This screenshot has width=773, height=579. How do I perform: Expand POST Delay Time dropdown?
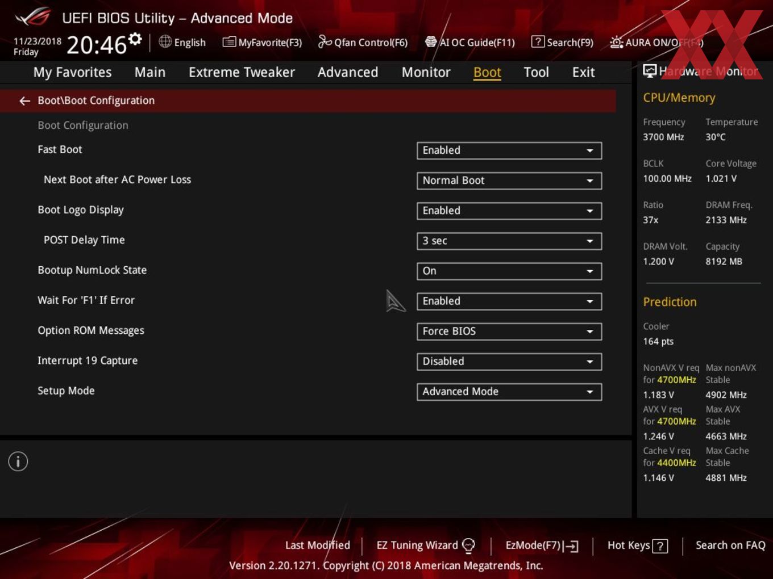pos(509,241)
